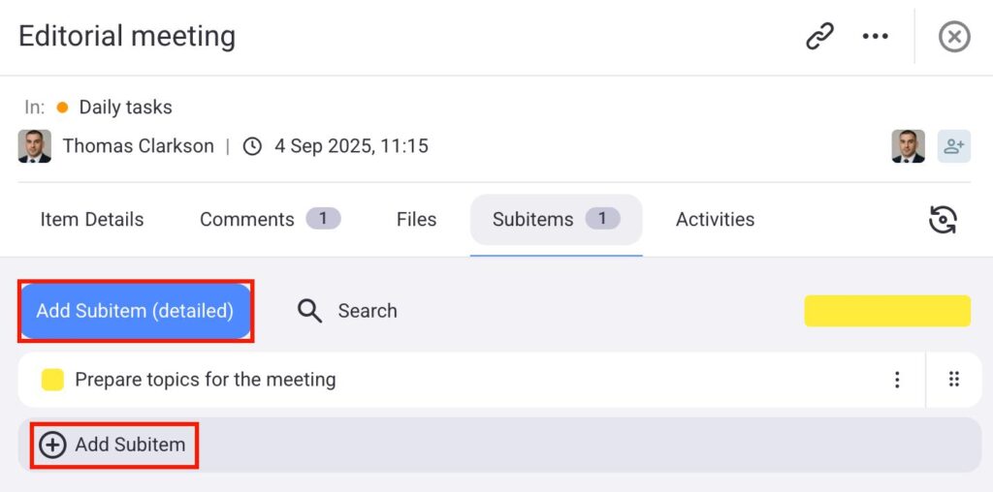Image resolution: width=993 pixels, height=492 pixels.
Task: Click assigned user avatar at top right
Action: click(x=908, y=146)
